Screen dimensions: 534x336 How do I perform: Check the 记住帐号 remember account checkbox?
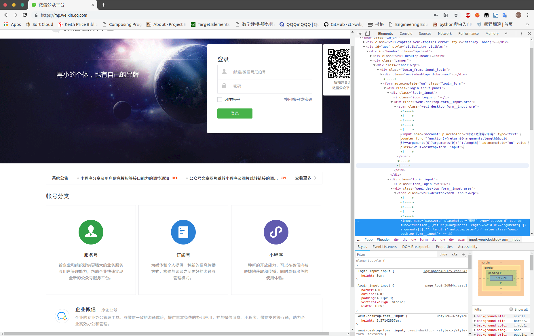pos(220,100)
